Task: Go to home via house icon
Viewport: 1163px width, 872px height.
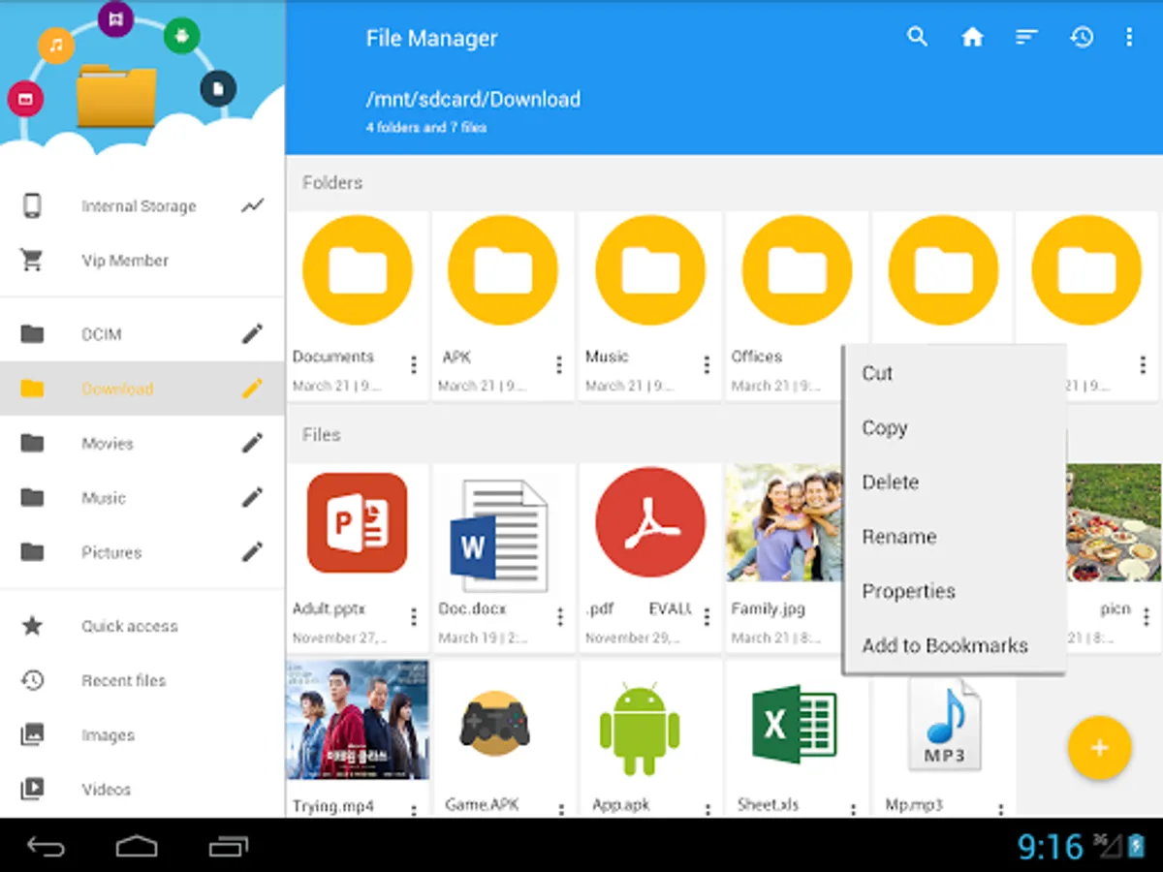Action: (x=972, y=37)
